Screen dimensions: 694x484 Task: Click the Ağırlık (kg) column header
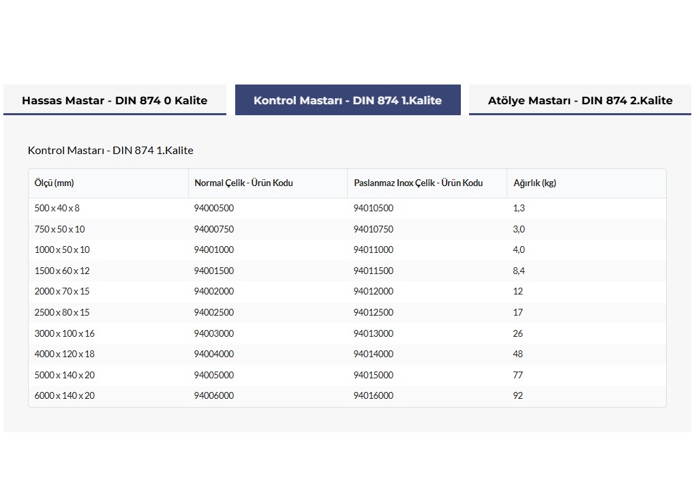(x=534, y=183)
